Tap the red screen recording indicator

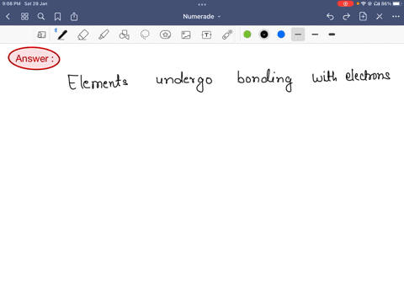point(345,3)
